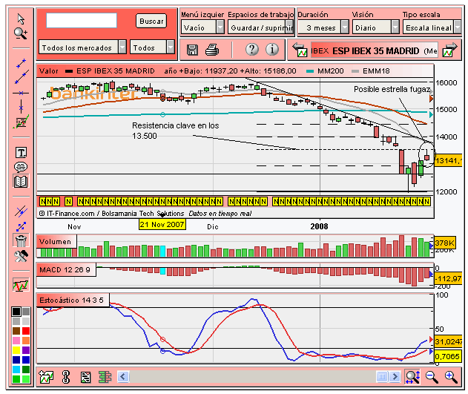
Task: Pick the pink color swatch
Action: click(16, 341)
